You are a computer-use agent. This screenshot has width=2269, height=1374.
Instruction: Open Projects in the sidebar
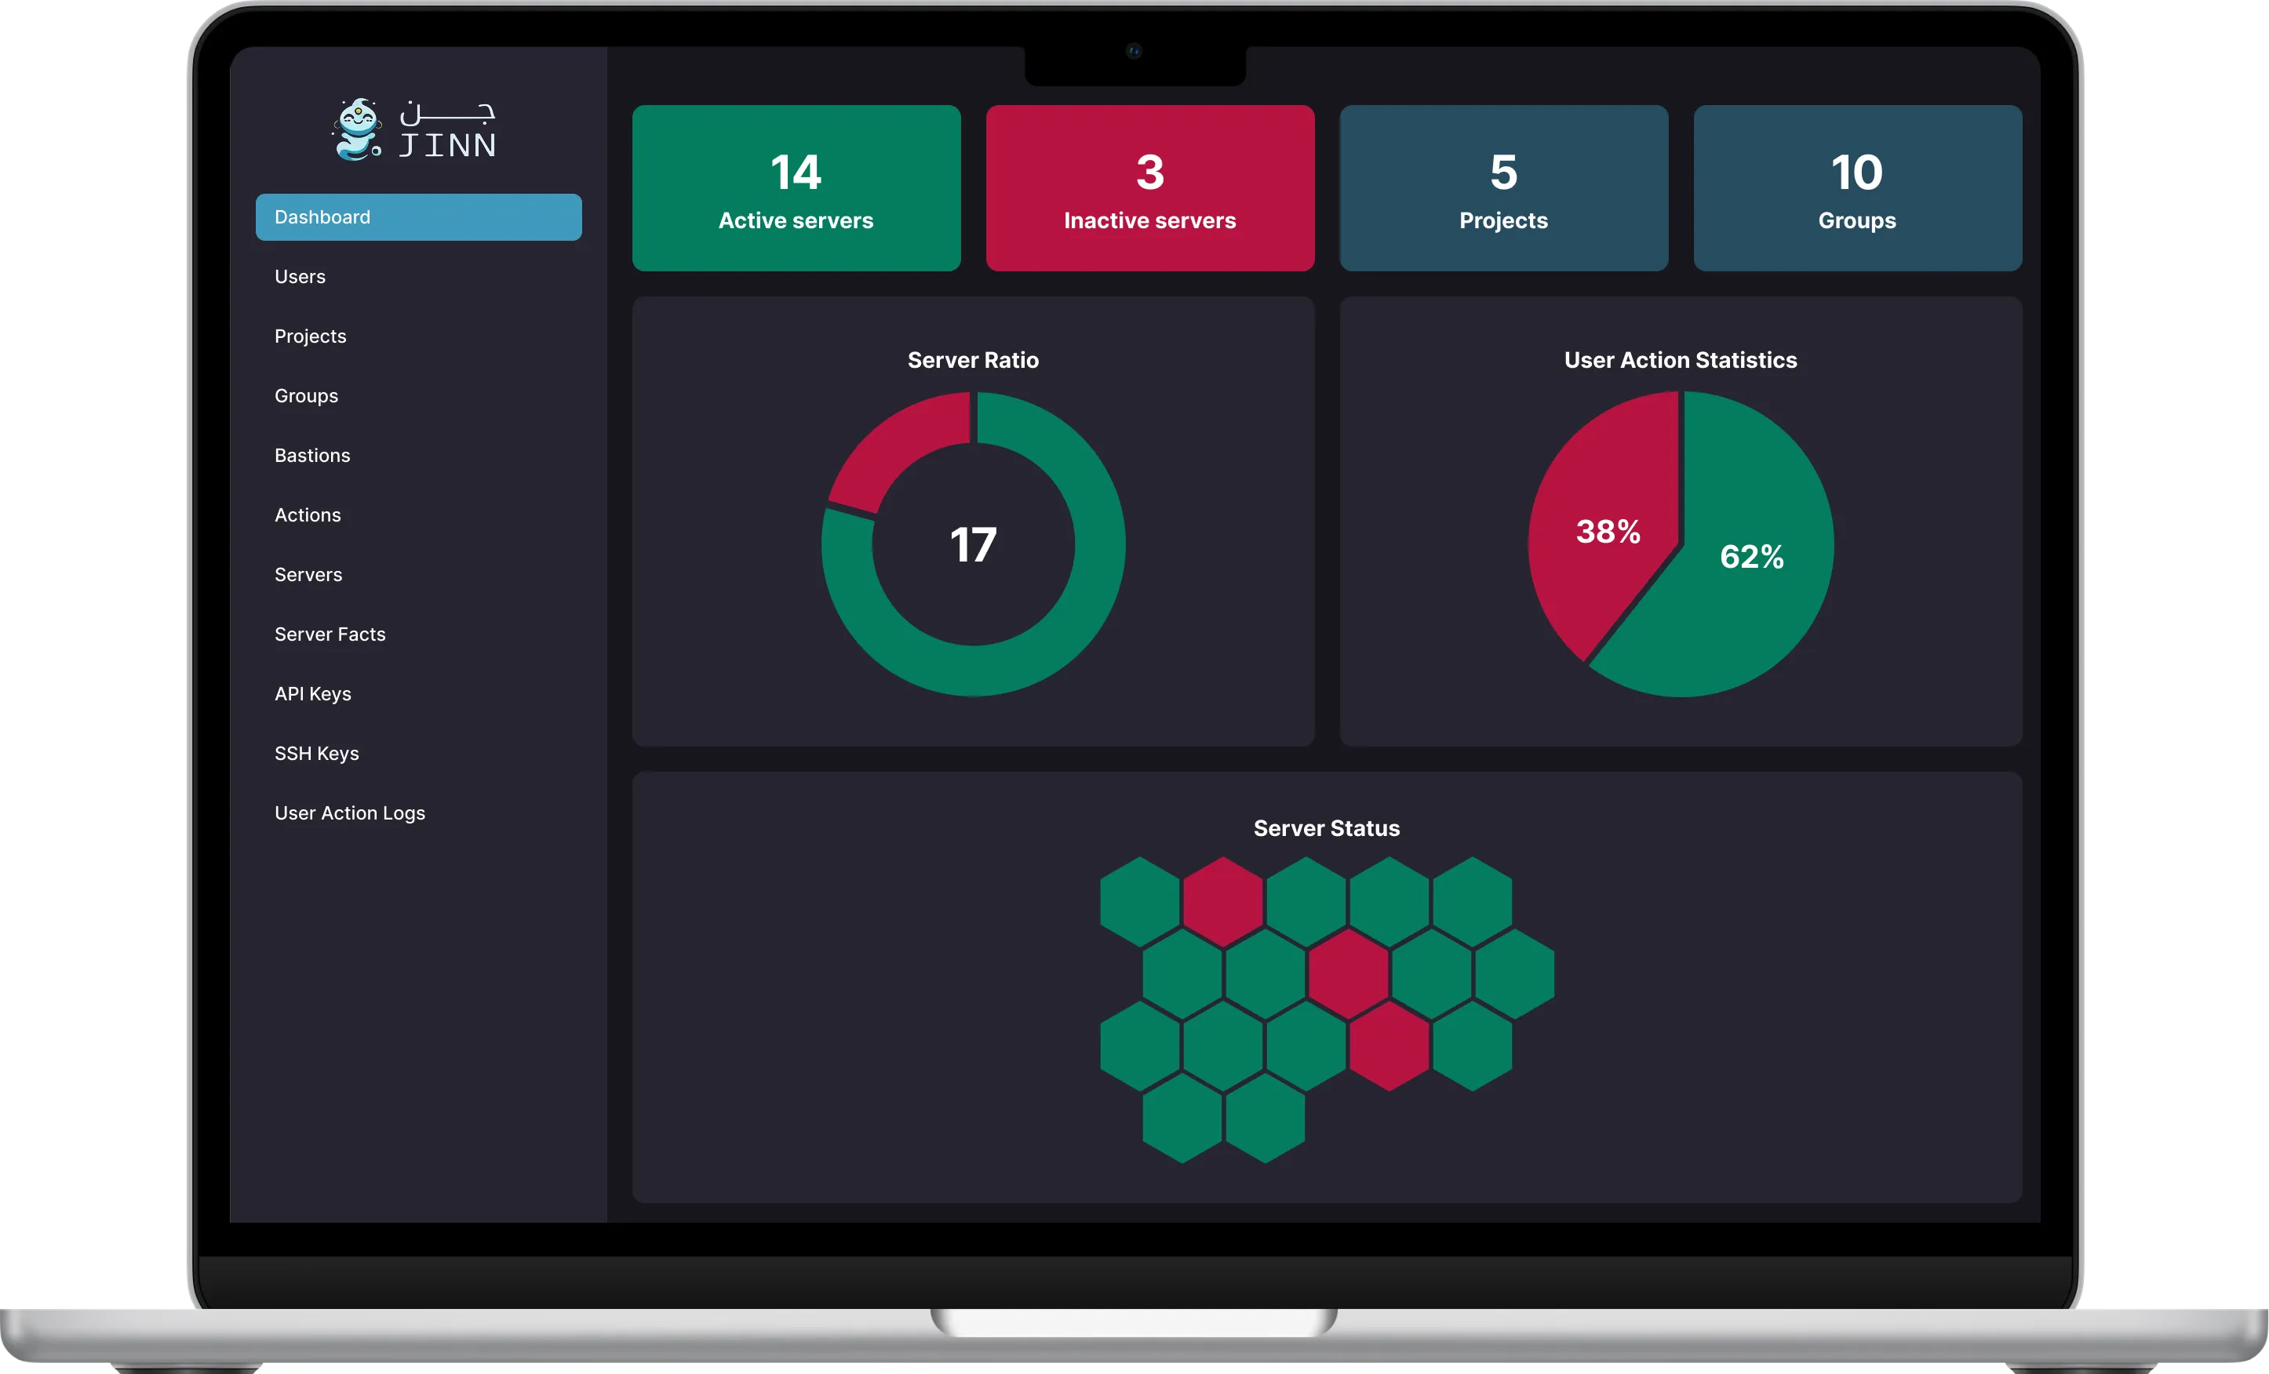click(311, 336)
